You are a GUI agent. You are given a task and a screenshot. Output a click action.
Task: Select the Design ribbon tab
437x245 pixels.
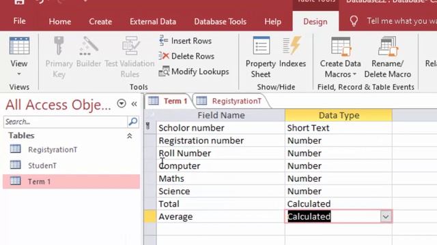point(315,21)
